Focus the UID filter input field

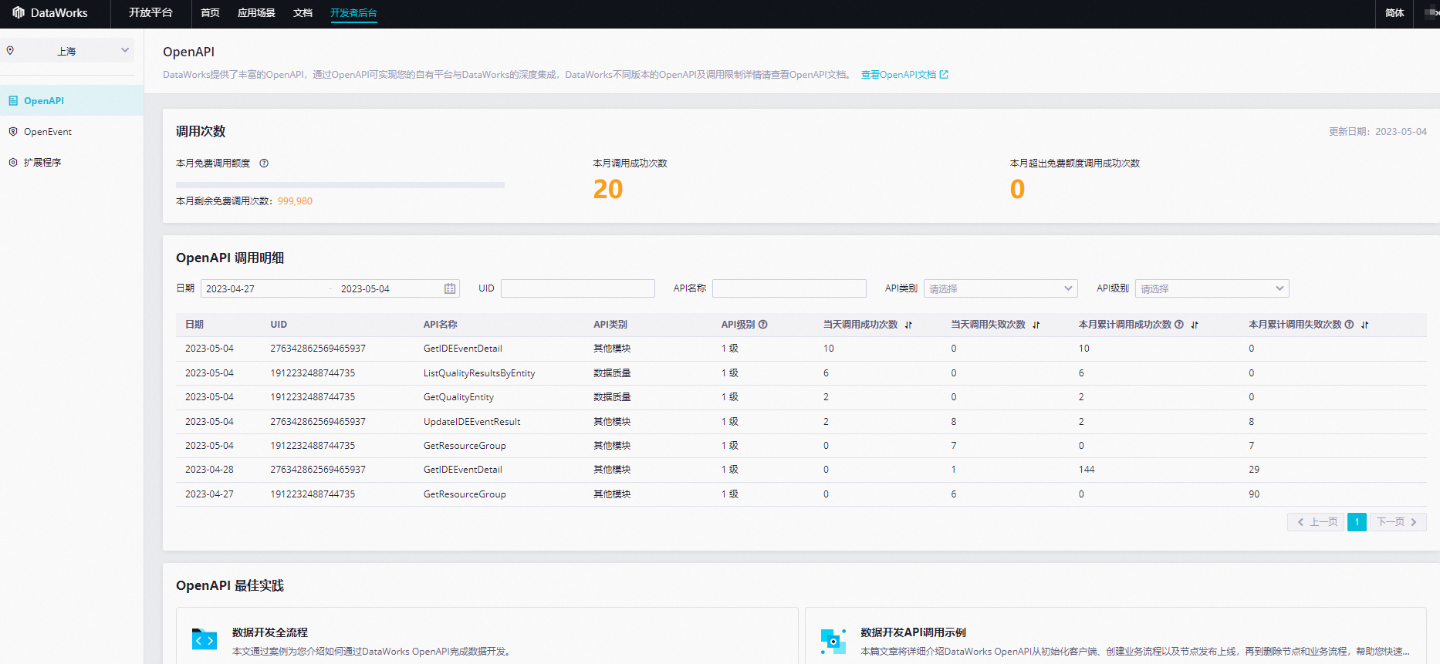click(578, 288)
